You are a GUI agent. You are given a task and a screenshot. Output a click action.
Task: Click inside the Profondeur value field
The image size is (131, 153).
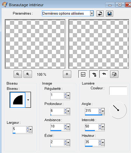tap(57, 111)
